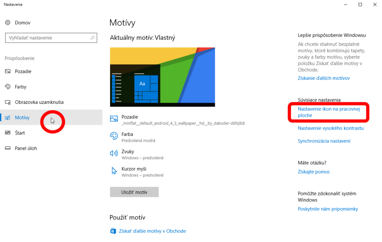Click the Obrazovka uzamknutia icon

tap(8, 102)
